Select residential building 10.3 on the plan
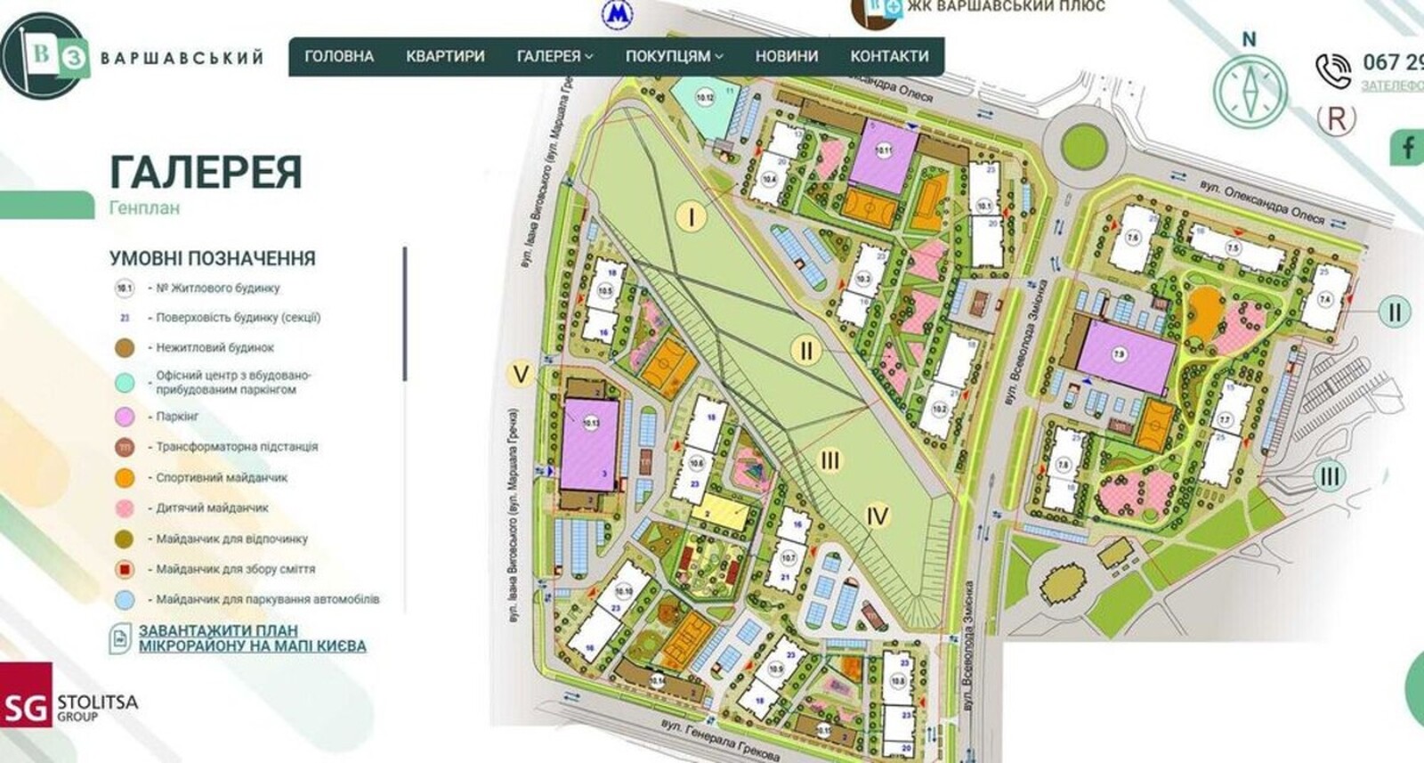 [x=862, y=280]
